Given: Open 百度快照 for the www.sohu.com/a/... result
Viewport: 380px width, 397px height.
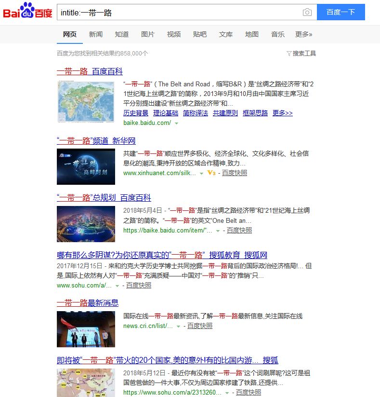Looking at the screenshot, I should (x=139, y=286).
